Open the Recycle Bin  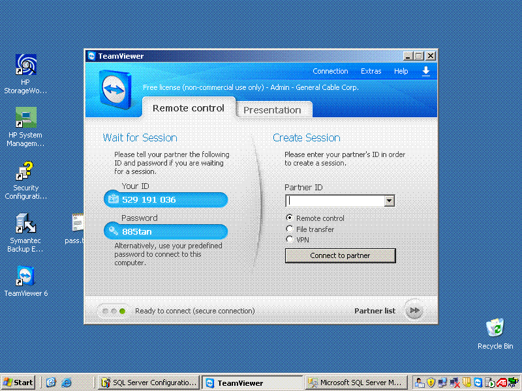click(495, 328)
